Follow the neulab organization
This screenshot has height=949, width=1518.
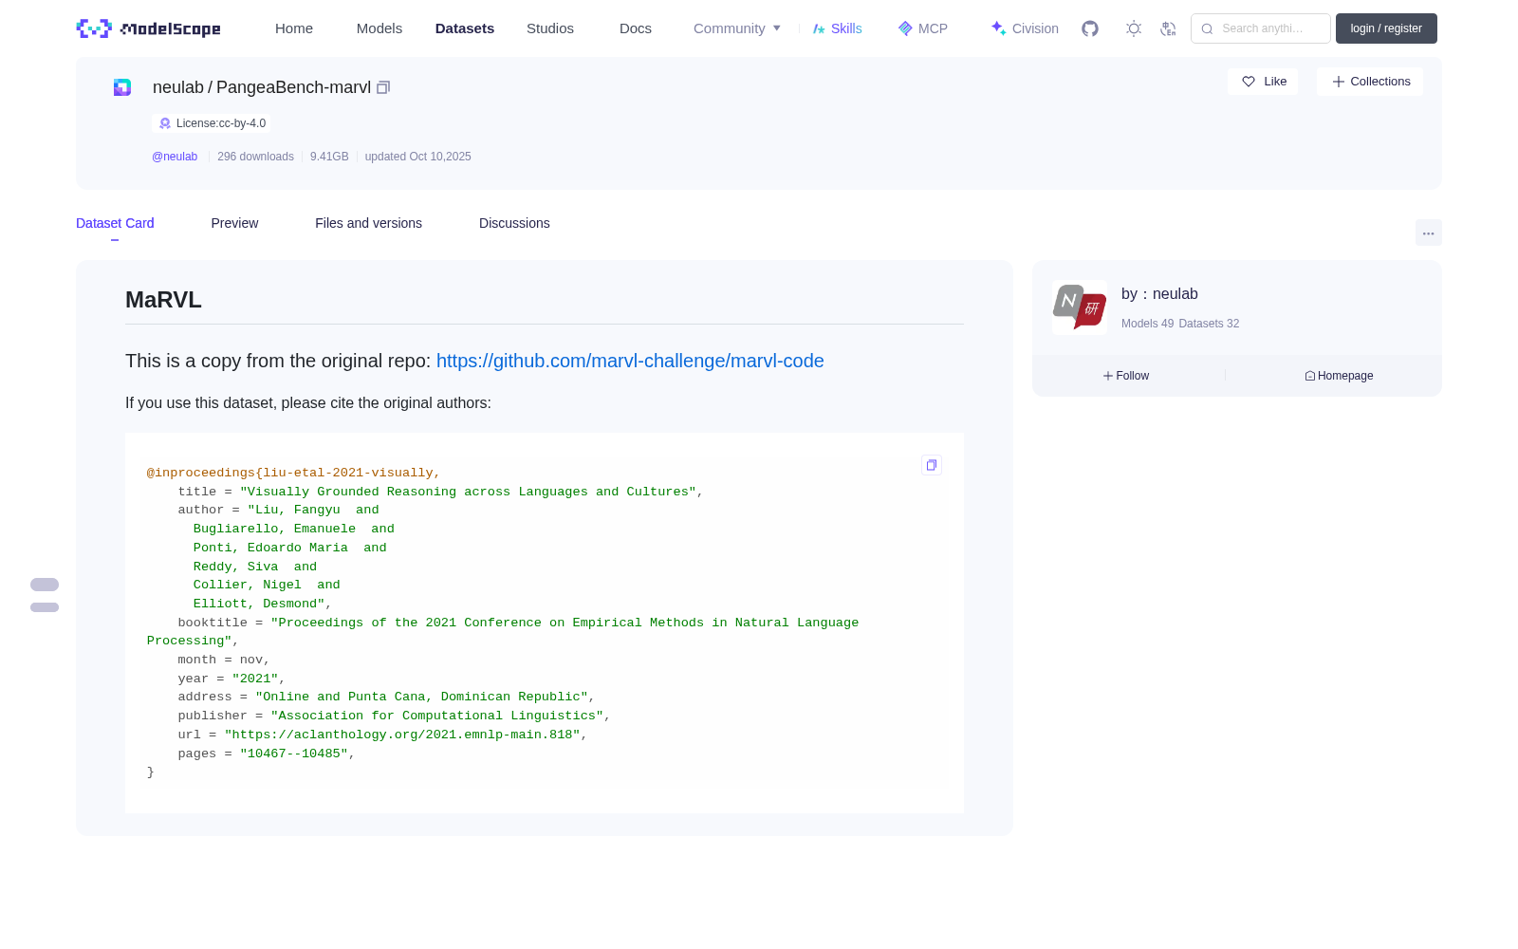point(1126,376)
